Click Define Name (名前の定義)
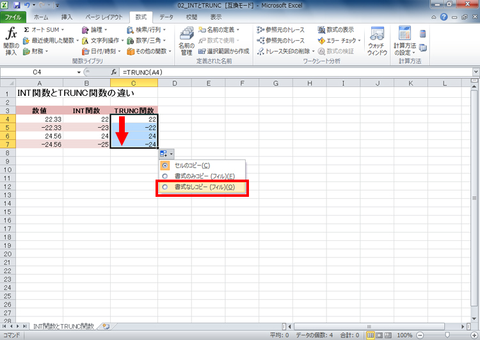 pyautogui.click(x=219, y=29)
